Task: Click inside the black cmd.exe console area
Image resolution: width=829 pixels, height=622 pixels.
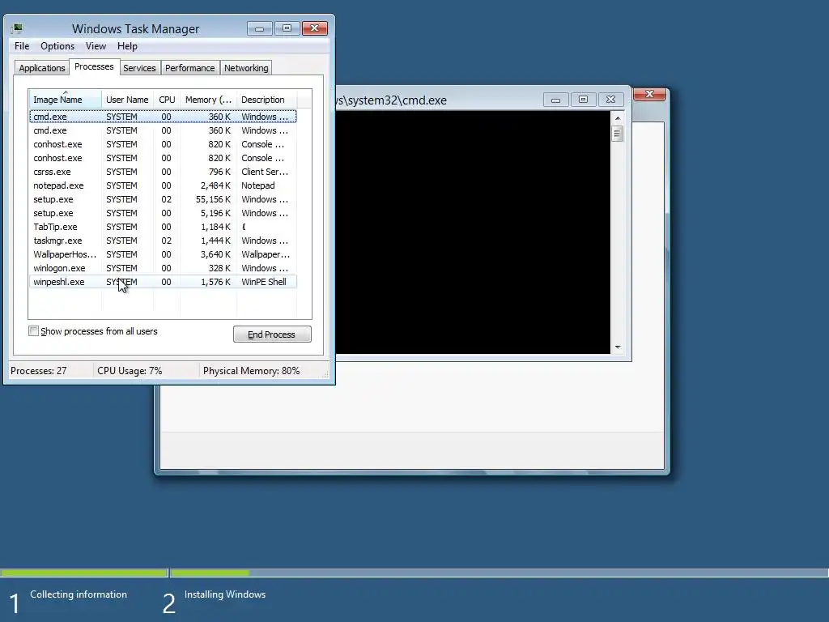Action: [x=473, y=232]
